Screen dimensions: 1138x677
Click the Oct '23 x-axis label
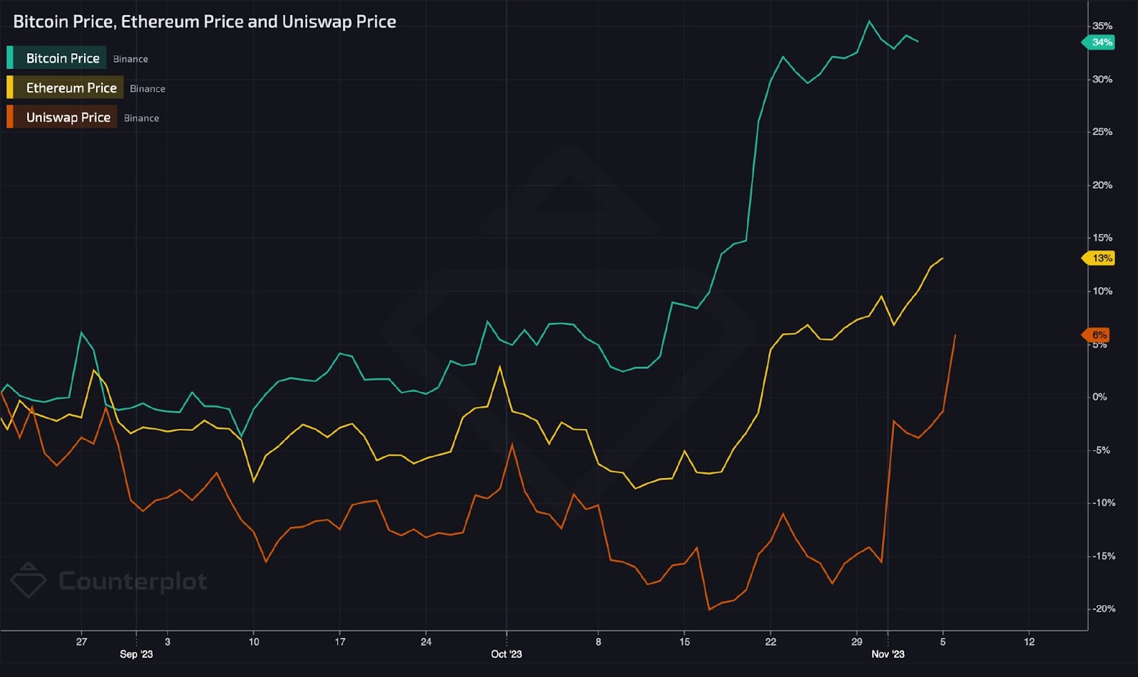506,654
